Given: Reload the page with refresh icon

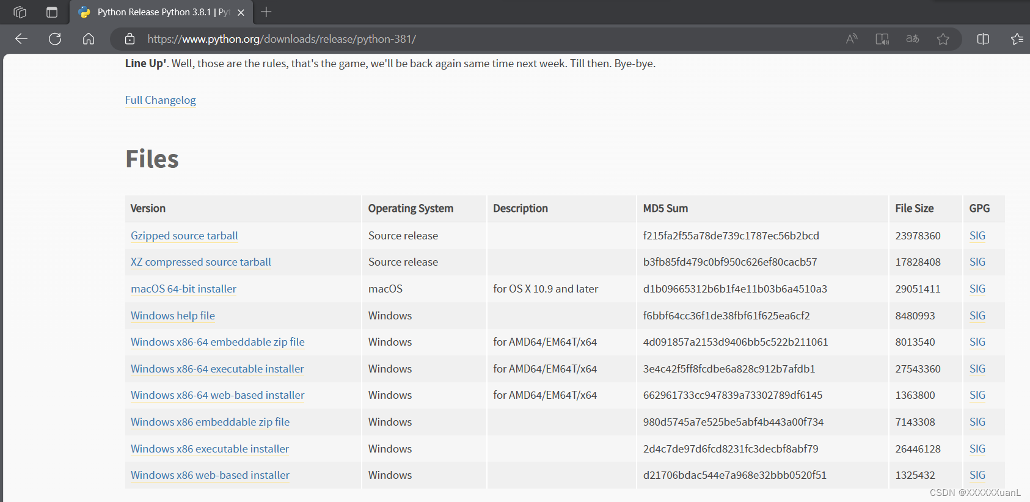Looking at the screenshot, I should 55,39.
